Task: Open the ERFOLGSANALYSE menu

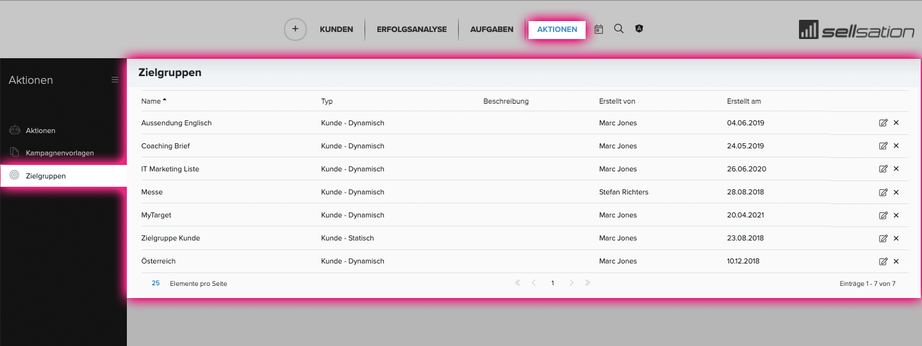Action: [411, 29]
